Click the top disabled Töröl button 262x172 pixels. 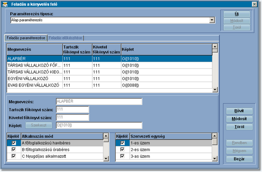point(237,27)
